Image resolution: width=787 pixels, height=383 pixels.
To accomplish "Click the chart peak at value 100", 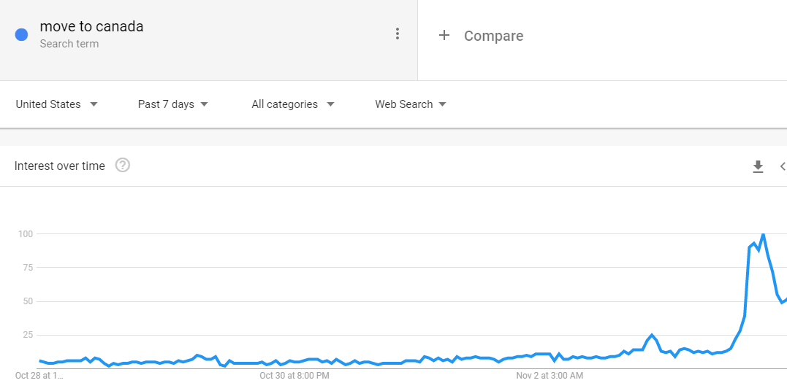I will click(763, 234).
